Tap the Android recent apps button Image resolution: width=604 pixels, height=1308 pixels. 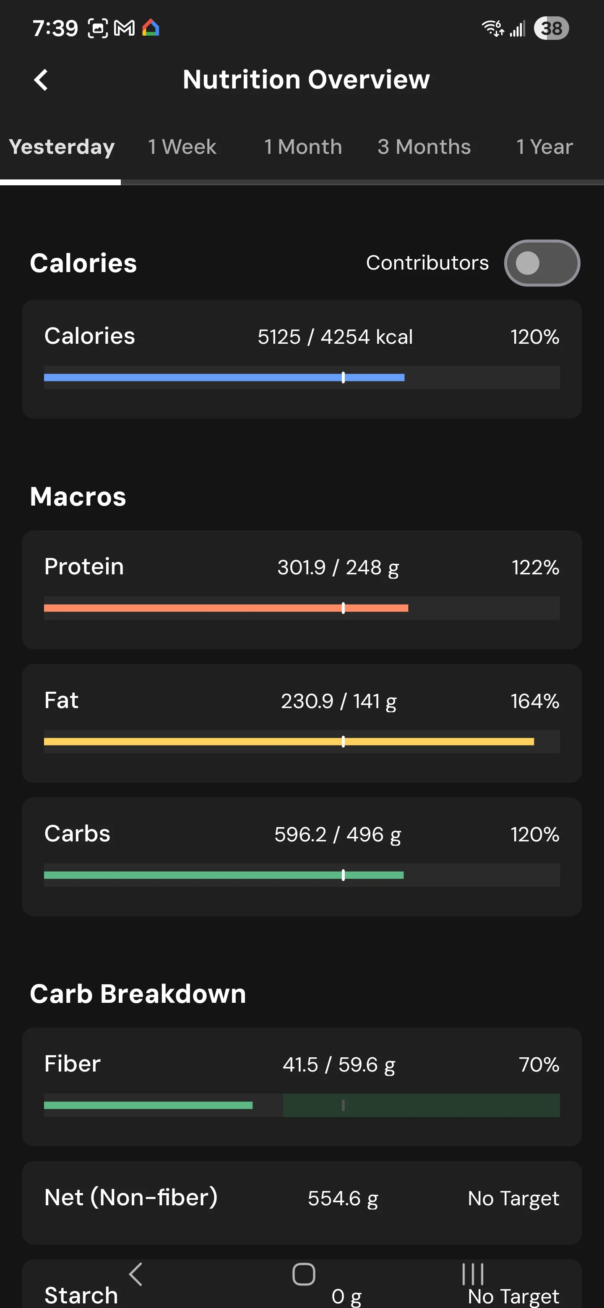tap(472, 1274)
